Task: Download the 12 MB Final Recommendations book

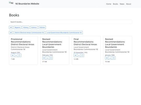Action: (x=79, y=55)
